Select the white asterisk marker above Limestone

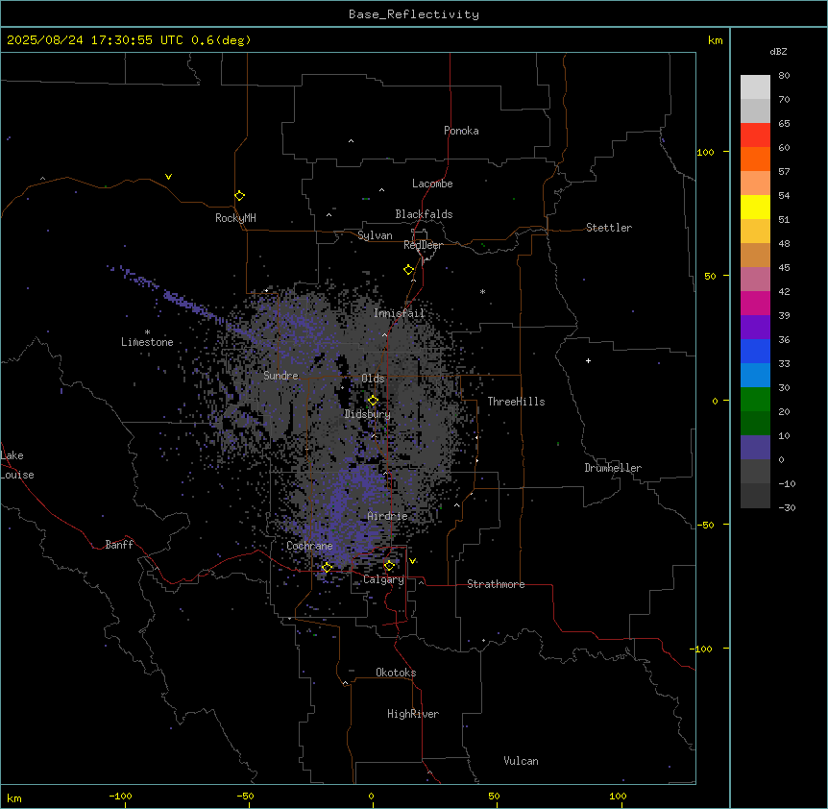tap(147, 331)
